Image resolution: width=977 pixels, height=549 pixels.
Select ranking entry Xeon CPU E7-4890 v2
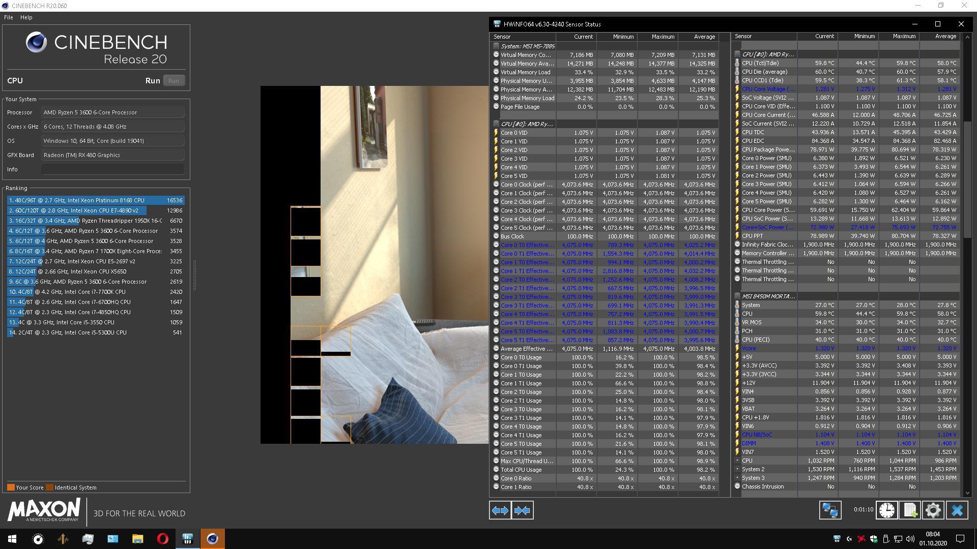(x=96, y=210)
